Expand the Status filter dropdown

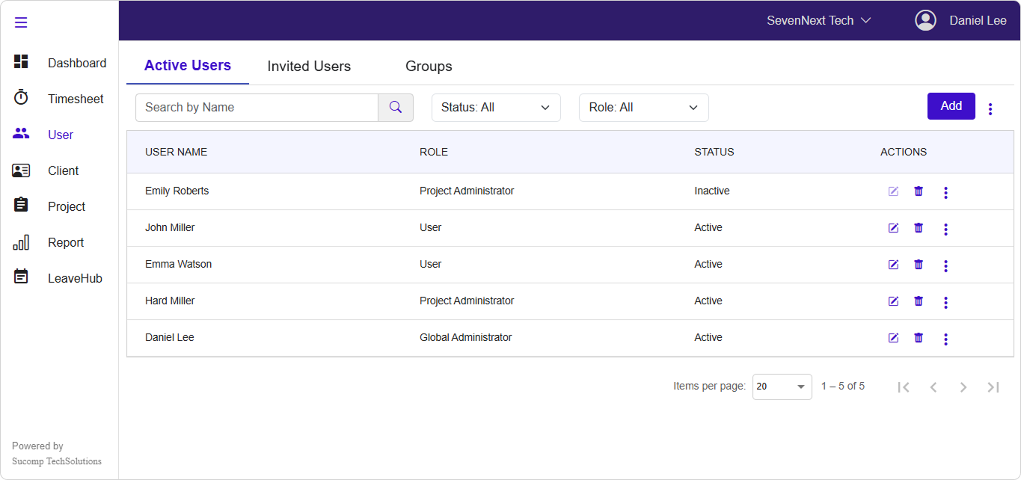pyautogui.click(x=496, y=108)
